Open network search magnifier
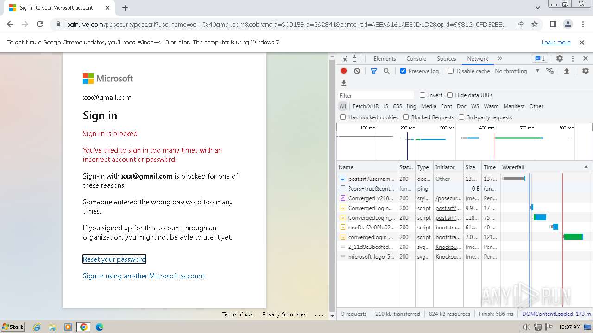Screen dimensions: 593x333 tap(386, 71)
